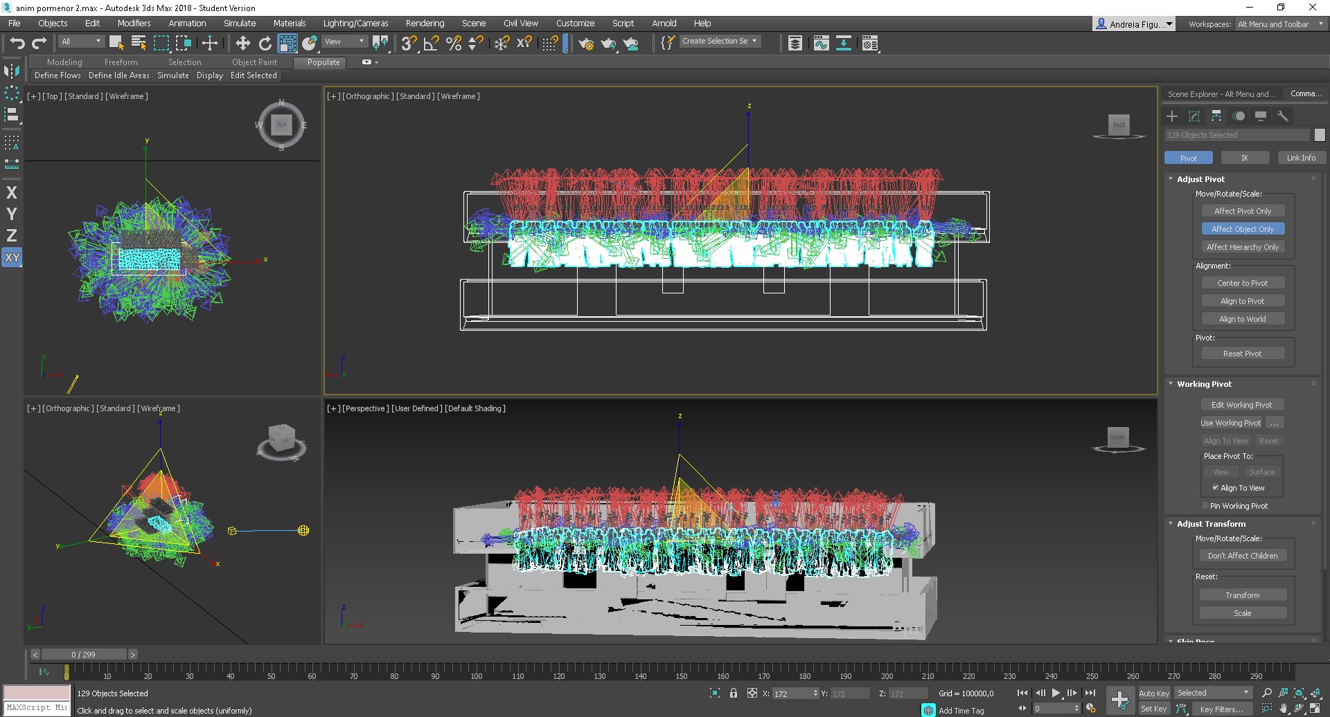The image size is (1330, 717).
Task: Open the Rendering menu
Action: [425, 23]
